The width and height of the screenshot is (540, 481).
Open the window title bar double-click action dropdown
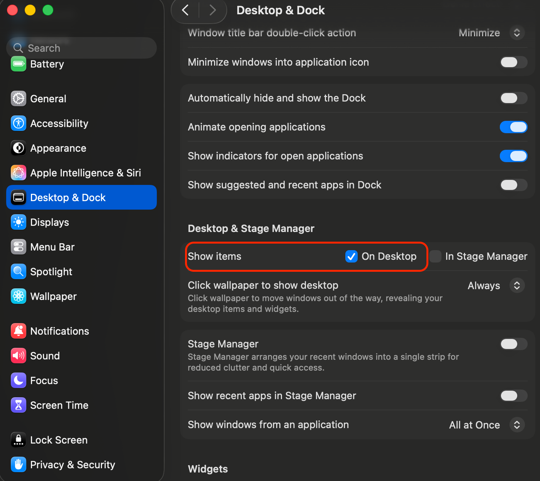[x=517, y=33]
